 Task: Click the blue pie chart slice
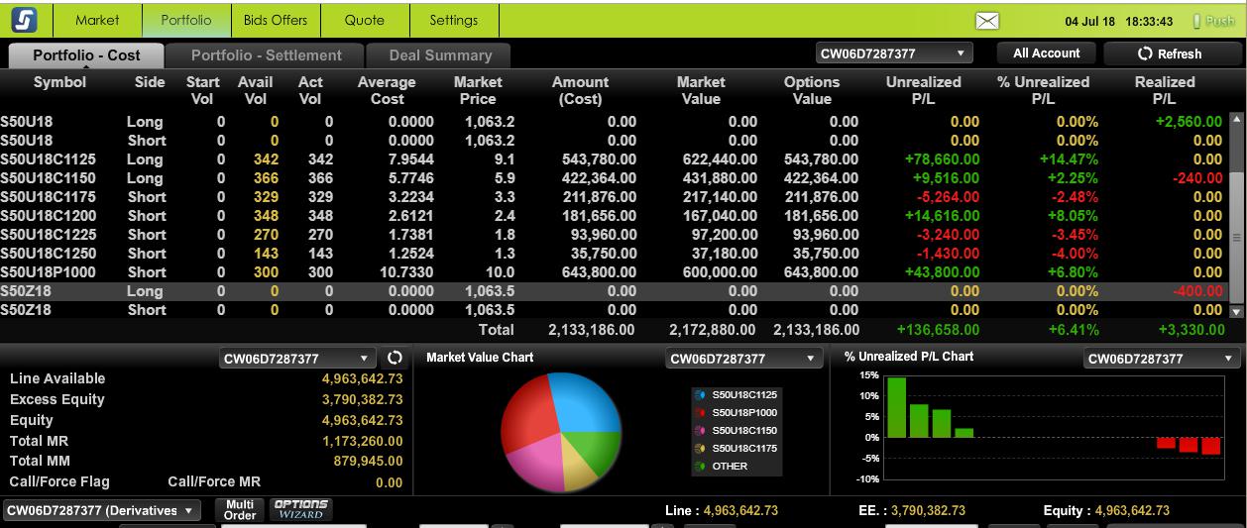[585, 402]
